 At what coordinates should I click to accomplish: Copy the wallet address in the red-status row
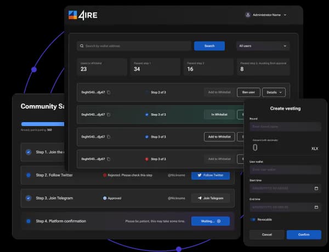tap(109, 159)
